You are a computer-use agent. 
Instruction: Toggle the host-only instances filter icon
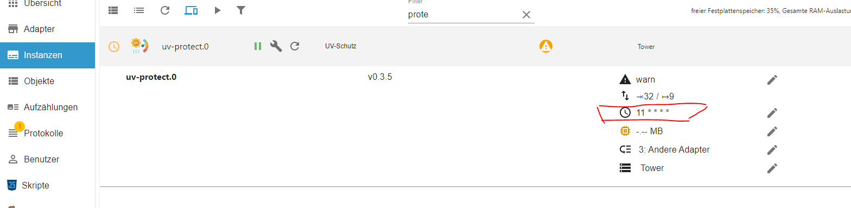(191, 10)
